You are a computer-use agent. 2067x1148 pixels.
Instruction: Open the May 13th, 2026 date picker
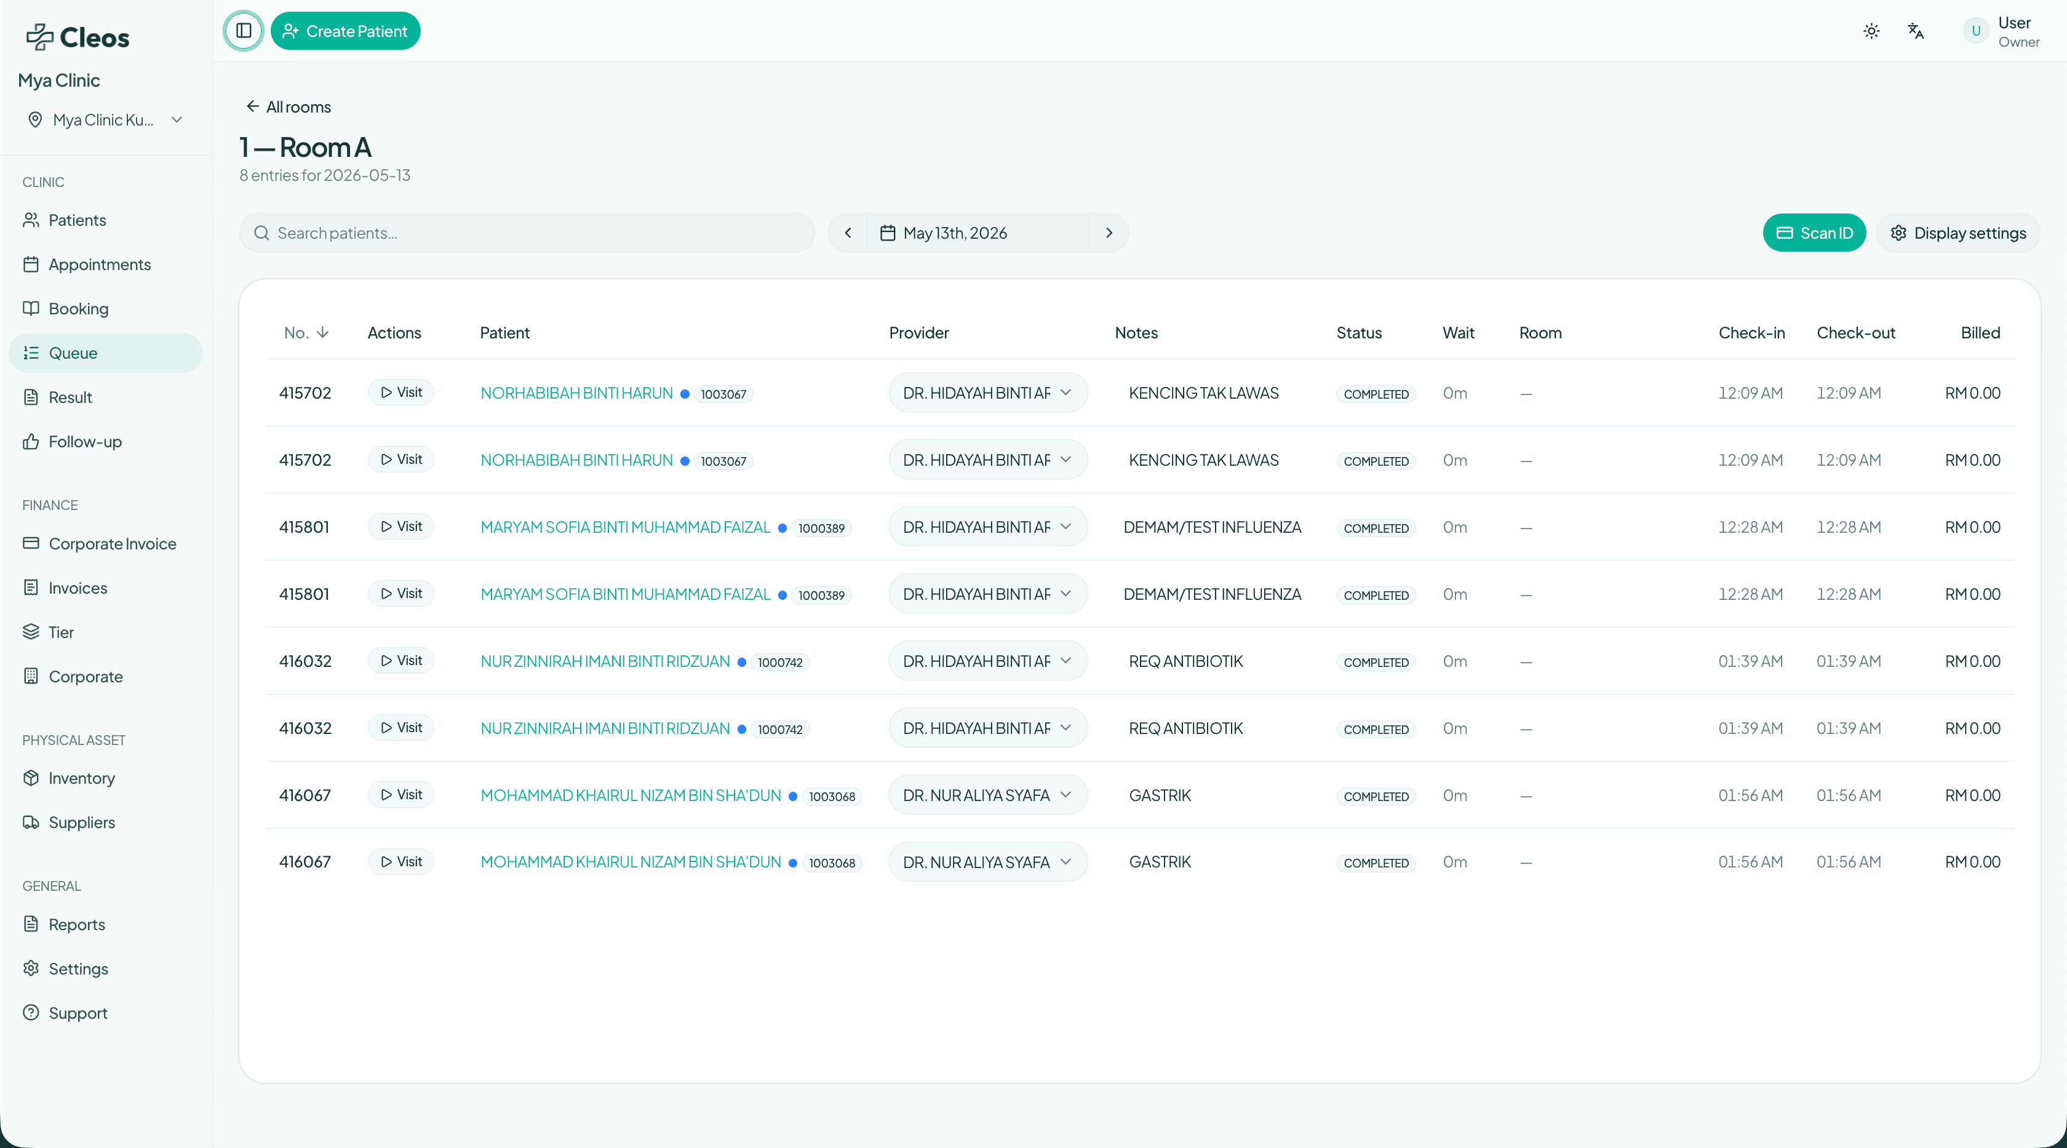pyautogui.click(x=978, y=233)
